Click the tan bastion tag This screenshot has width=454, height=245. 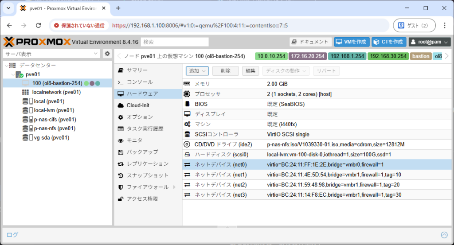[x=421, y=56]
